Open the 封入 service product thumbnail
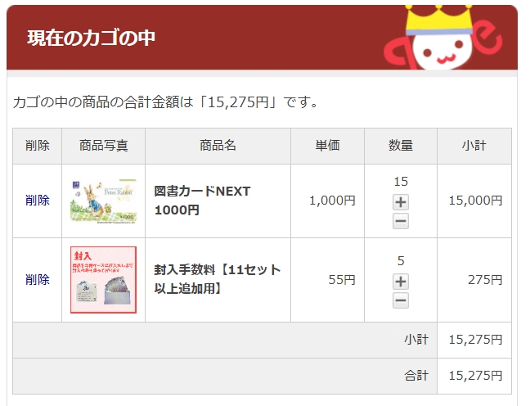Screen dimensions: 530x406 coord(103,280)
